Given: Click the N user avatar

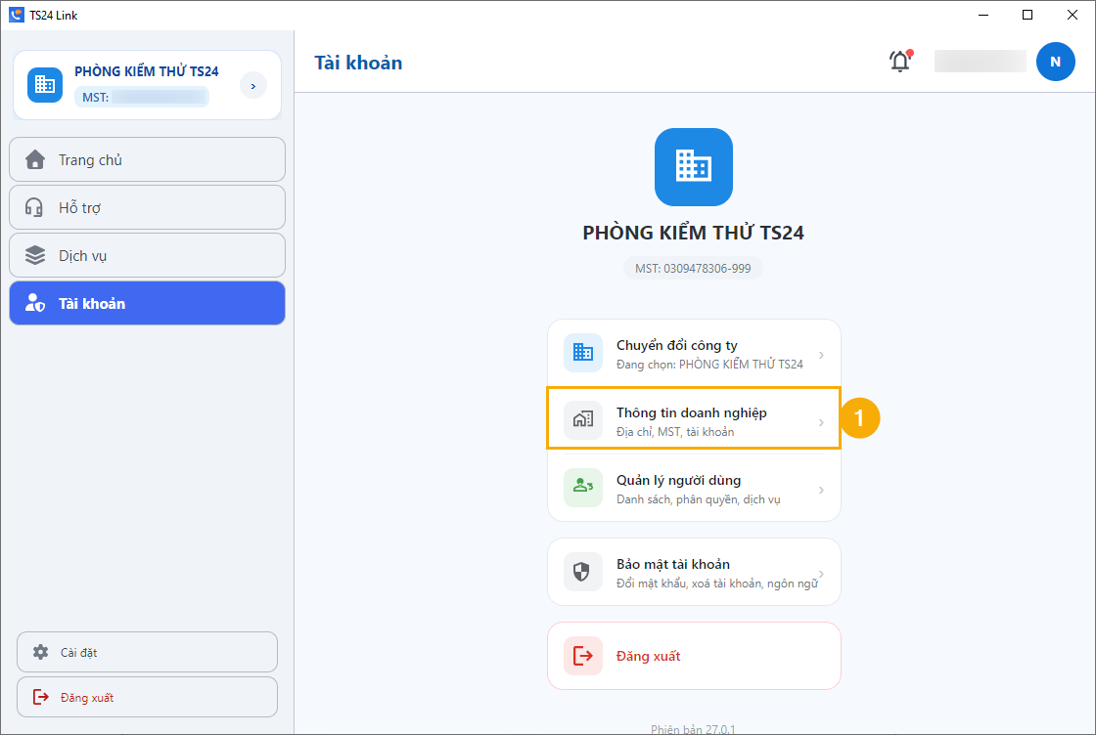Looking at the screenshot, I should [x=1056, y=62].
